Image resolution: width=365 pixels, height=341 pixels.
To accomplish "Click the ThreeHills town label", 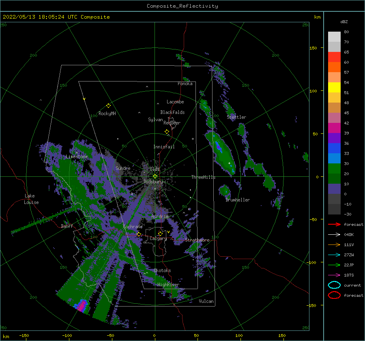I will coord(204,177).
